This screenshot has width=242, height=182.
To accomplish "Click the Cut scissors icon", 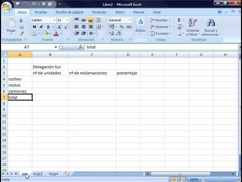I will tap(21, 20).
